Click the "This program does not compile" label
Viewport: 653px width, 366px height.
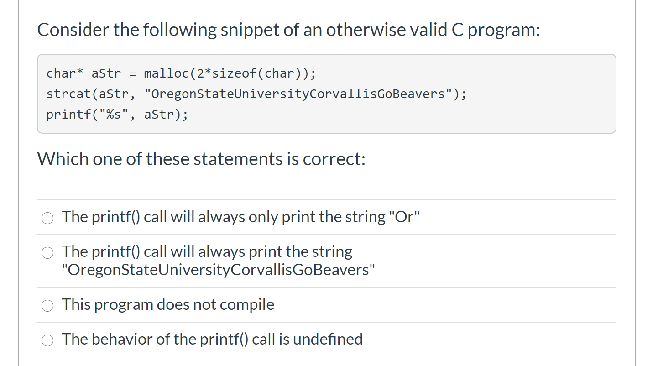click(168, 304)
